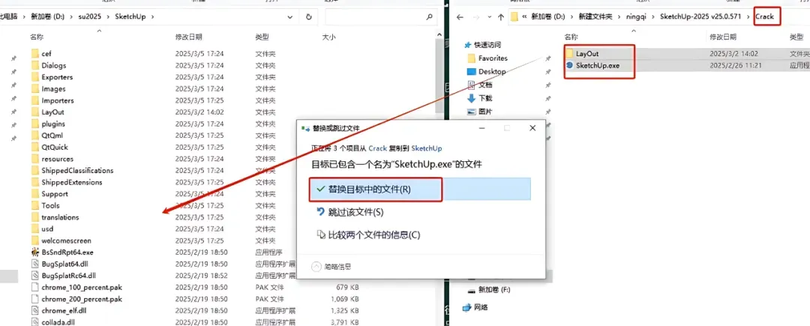The height and width of the screenshot is (326, 810).
Task: Click the BugSplat64.dll file icon
Action: (x=35, y=264)
